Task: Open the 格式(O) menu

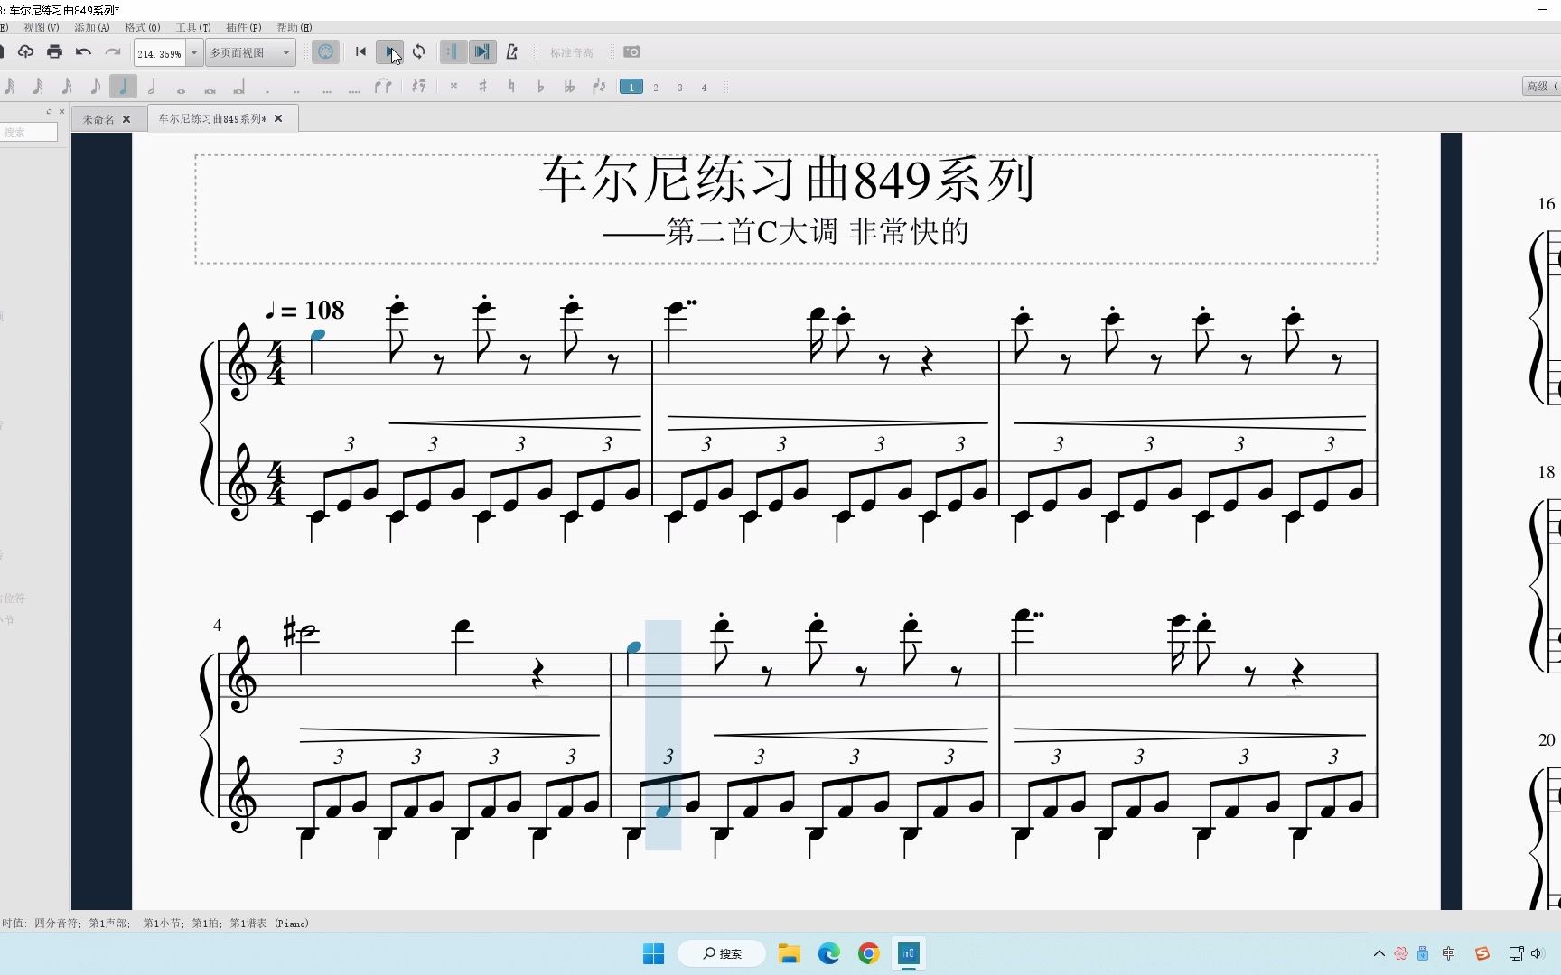Action: tap(143, 28)
